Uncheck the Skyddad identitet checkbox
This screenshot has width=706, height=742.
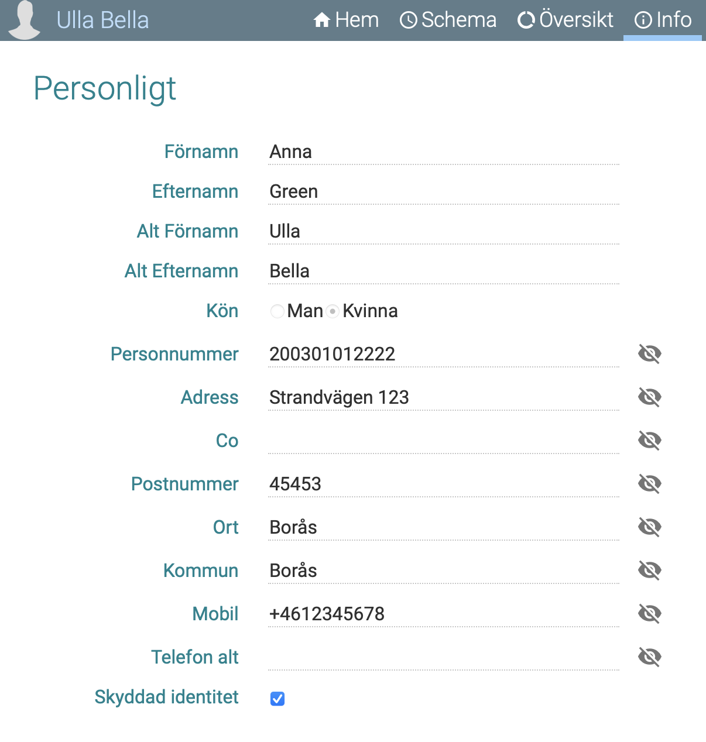coord(277,698)
